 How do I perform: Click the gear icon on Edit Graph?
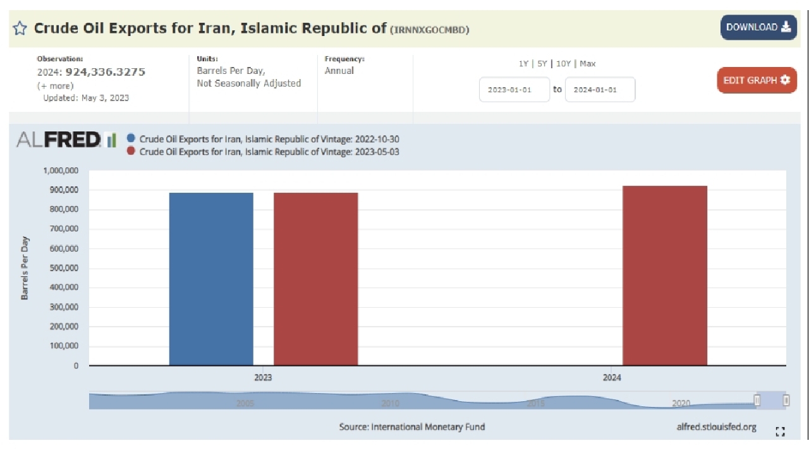click(x=785, y=80)
